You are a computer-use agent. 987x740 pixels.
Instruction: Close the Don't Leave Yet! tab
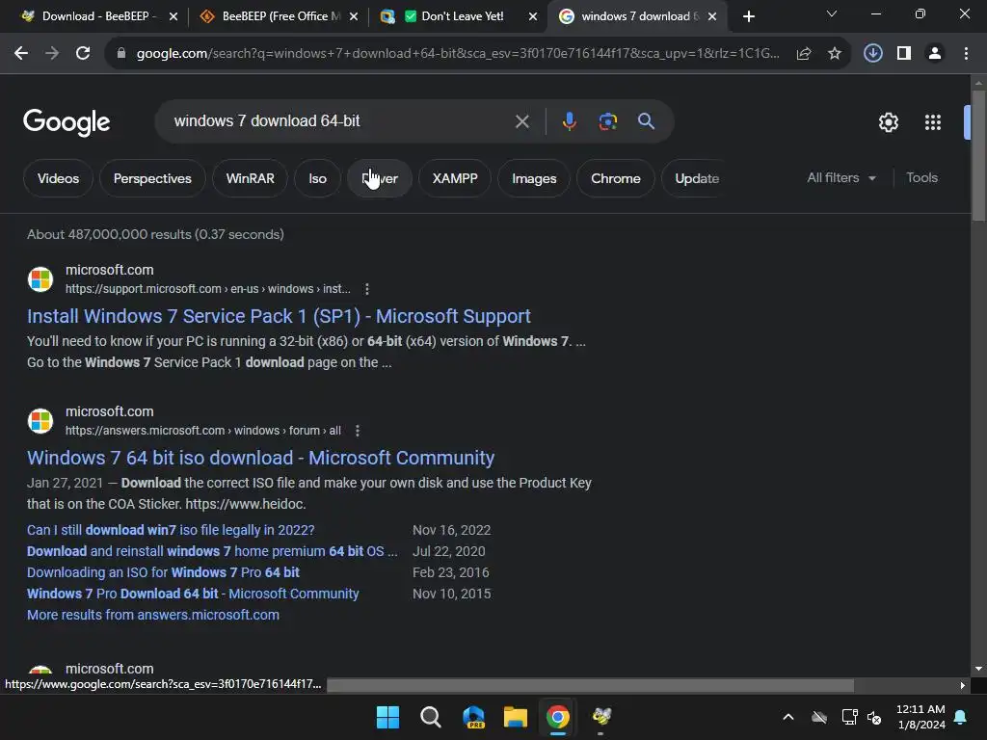pos(533,16)
